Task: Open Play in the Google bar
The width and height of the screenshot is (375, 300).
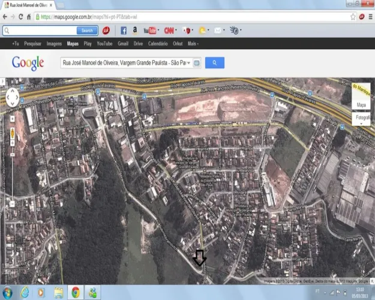Action: 88,44
